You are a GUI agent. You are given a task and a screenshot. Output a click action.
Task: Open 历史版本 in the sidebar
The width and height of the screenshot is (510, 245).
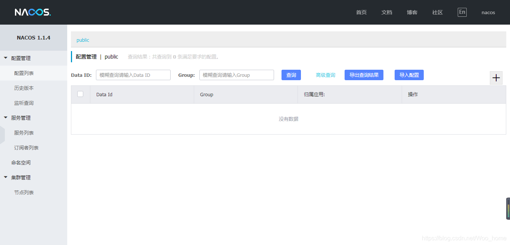pyautogui.click(x=24, y=88)
